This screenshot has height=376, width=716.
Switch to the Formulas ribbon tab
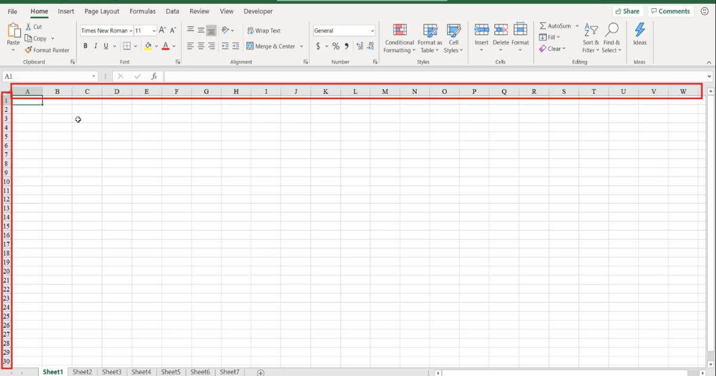143,11
